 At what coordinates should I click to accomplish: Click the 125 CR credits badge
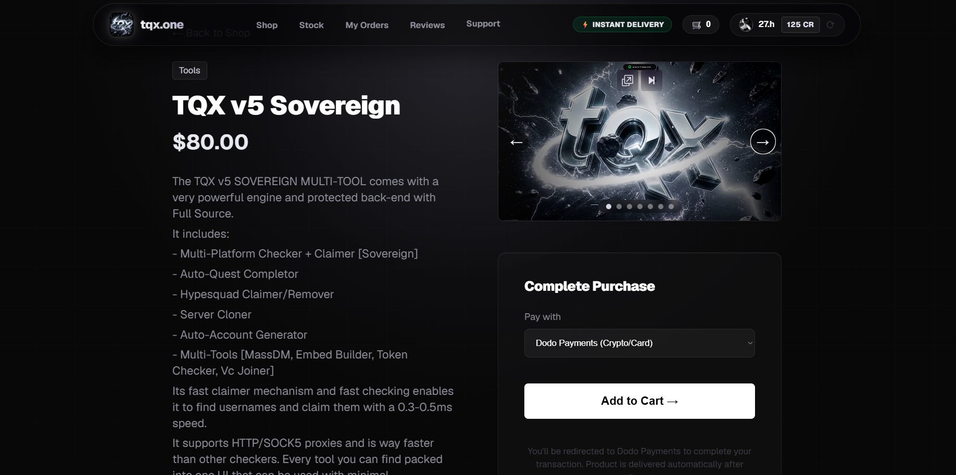(800, 24)
